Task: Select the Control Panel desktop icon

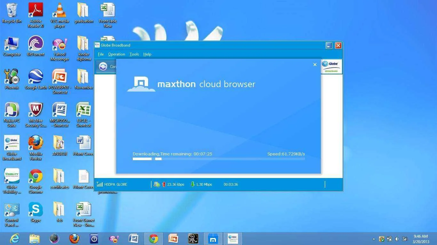Action: click(x=12, y=215)
